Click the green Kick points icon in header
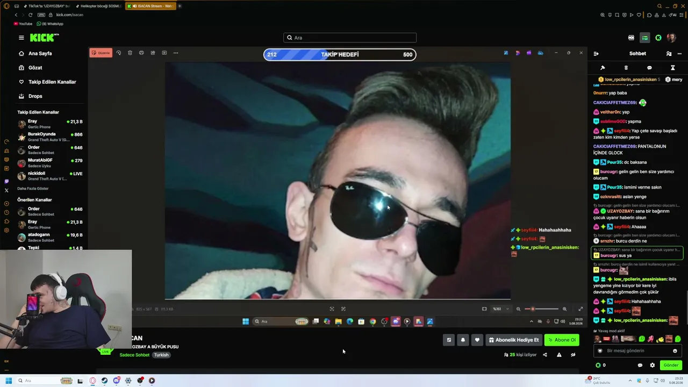Screen dimensions: 688x387 [x=658, y=38]
